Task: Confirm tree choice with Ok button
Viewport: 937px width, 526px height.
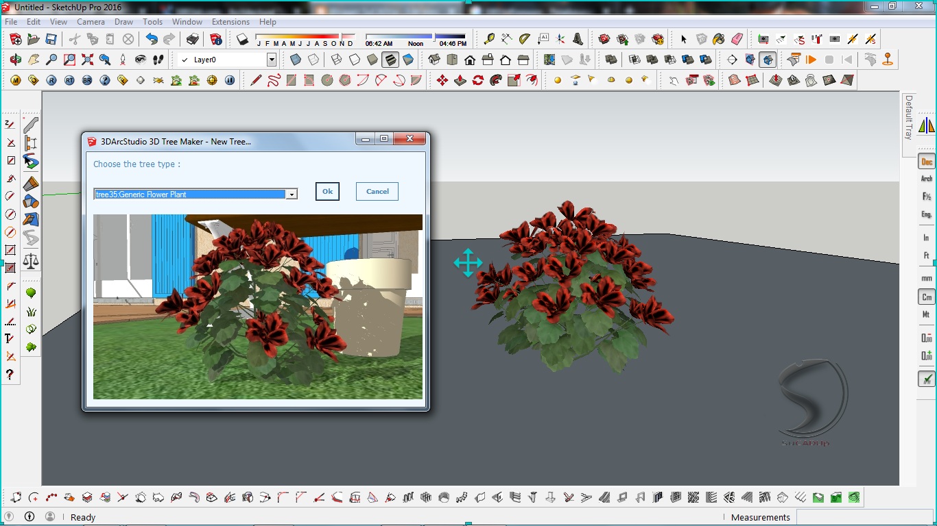Action: 327,191
